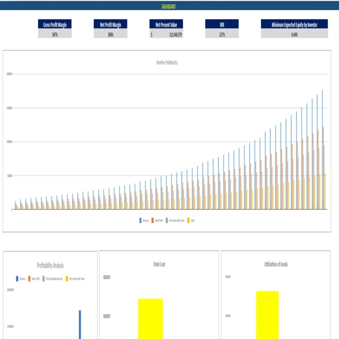Select the COGS legend marker
The width and height of the screenshot is (339, 339).
pyautogui.click(x=188, y=219)
